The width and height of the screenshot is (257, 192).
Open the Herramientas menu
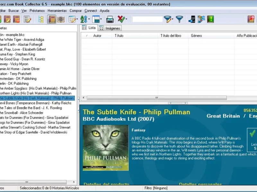tap(57, 11)
